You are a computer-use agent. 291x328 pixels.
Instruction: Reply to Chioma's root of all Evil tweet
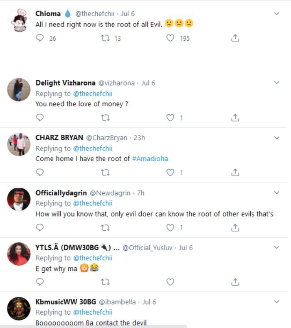(40, 38)
